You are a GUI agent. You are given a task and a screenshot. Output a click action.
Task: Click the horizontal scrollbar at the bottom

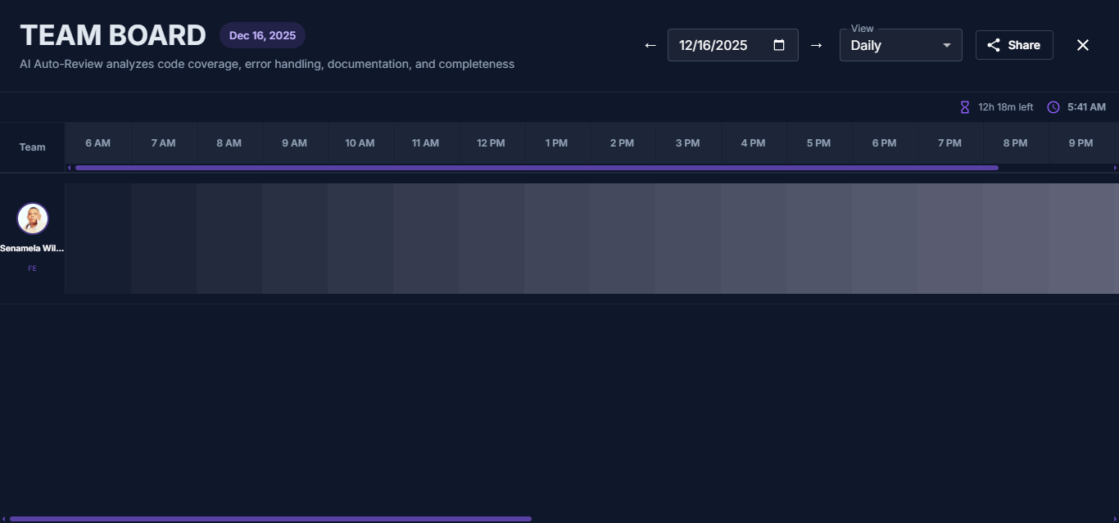pyautogui.click(x=270, y=518)
